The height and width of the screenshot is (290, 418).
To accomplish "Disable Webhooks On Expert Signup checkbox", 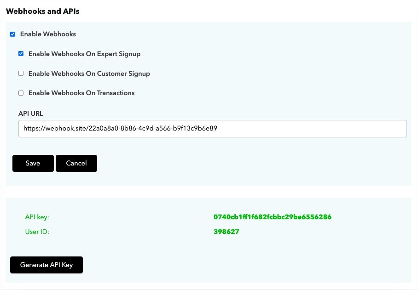I will [21, 54].
